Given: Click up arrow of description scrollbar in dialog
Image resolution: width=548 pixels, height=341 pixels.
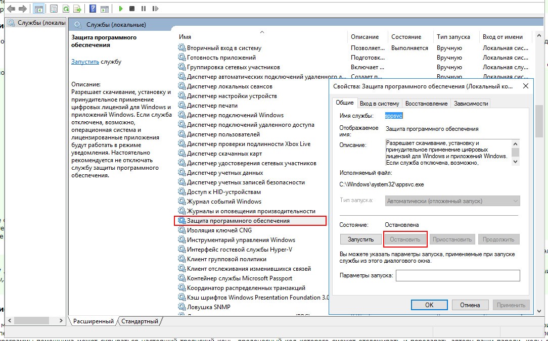Looking at the screenshot, I should point(515,143).
